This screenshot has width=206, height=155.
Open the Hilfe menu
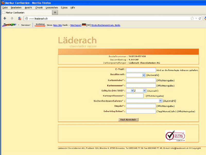point(73,8)
